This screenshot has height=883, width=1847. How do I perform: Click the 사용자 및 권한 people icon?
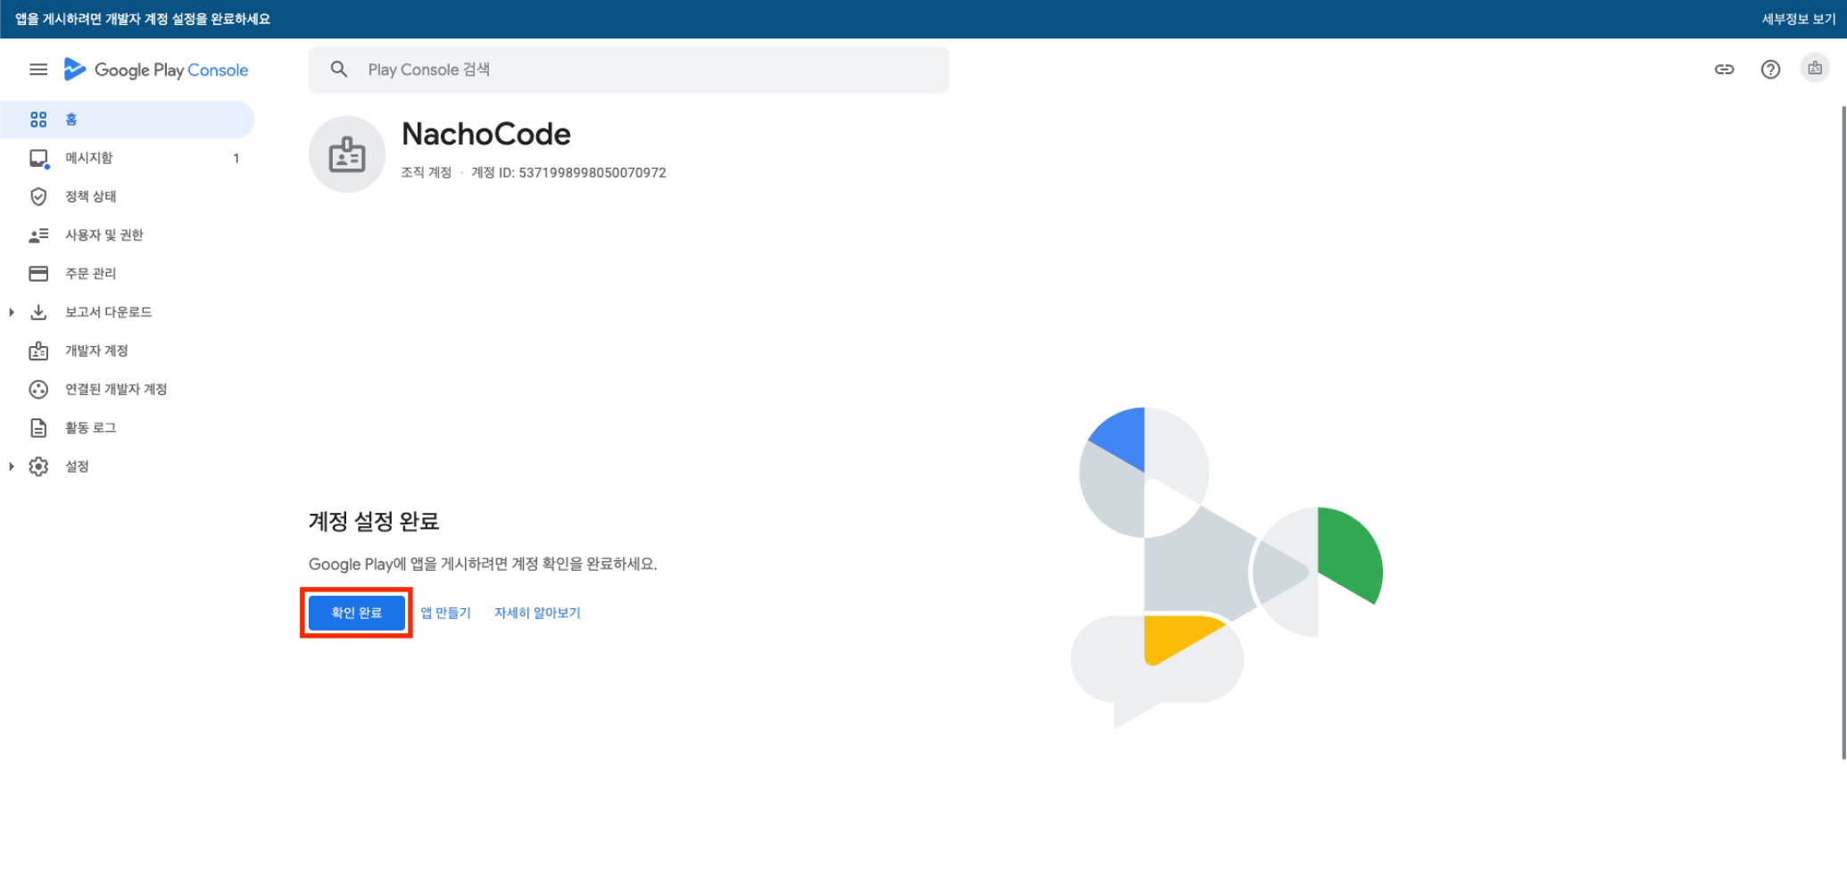(x=38, y=235)
